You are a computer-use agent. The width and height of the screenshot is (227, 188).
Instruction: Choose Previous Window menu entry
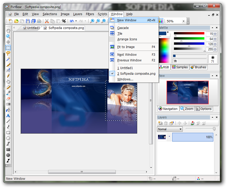(134, 60)
